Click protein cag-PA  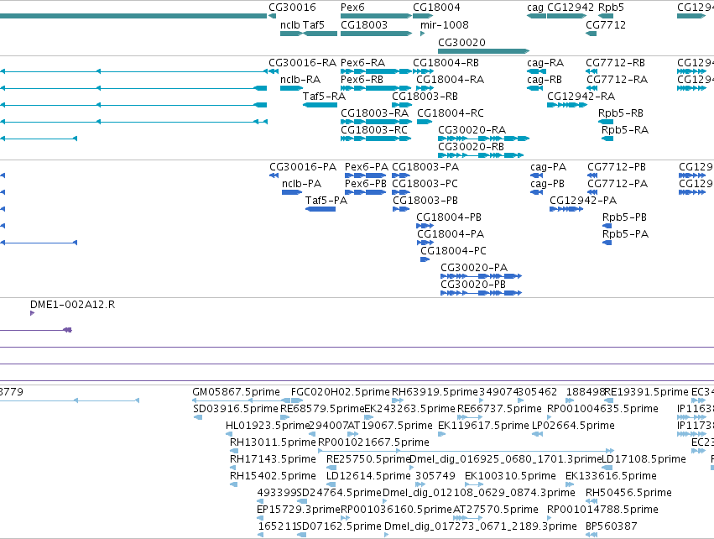click(548, 167)
